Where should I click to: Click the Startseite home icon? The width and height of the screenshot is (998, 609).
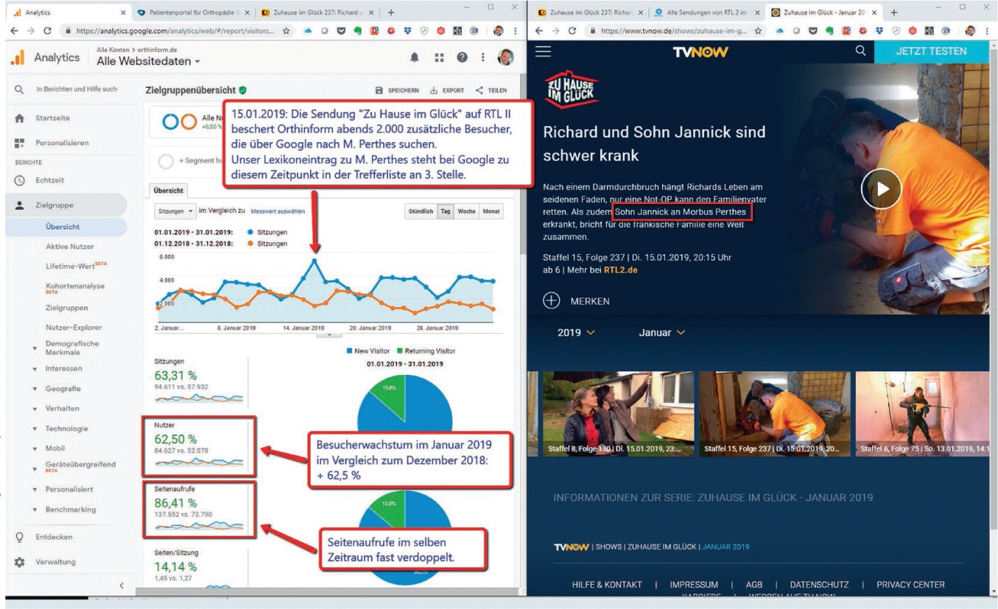[19, 118]
